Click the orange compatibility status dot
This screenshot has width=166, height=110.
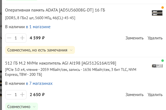pos(162,8)
